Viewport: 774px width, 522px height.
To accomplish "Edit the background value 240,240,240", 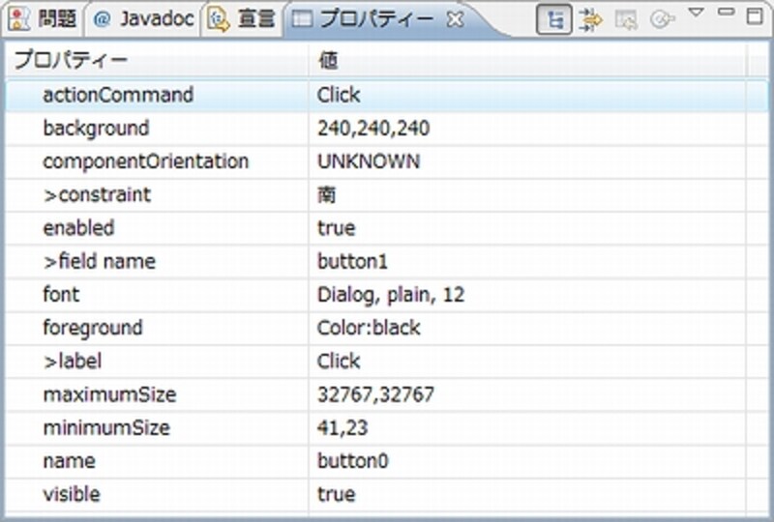I will 373,129.
